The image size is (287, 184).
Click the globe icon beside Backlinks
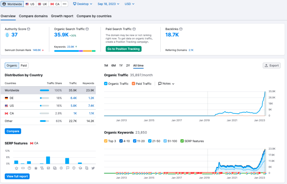tap(181, 29)
